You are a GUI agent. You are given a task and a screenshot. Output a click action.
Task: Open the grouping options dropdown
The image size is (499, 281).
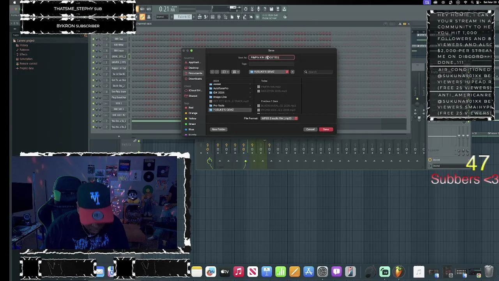pyautogui.click(x=235, y=72)
